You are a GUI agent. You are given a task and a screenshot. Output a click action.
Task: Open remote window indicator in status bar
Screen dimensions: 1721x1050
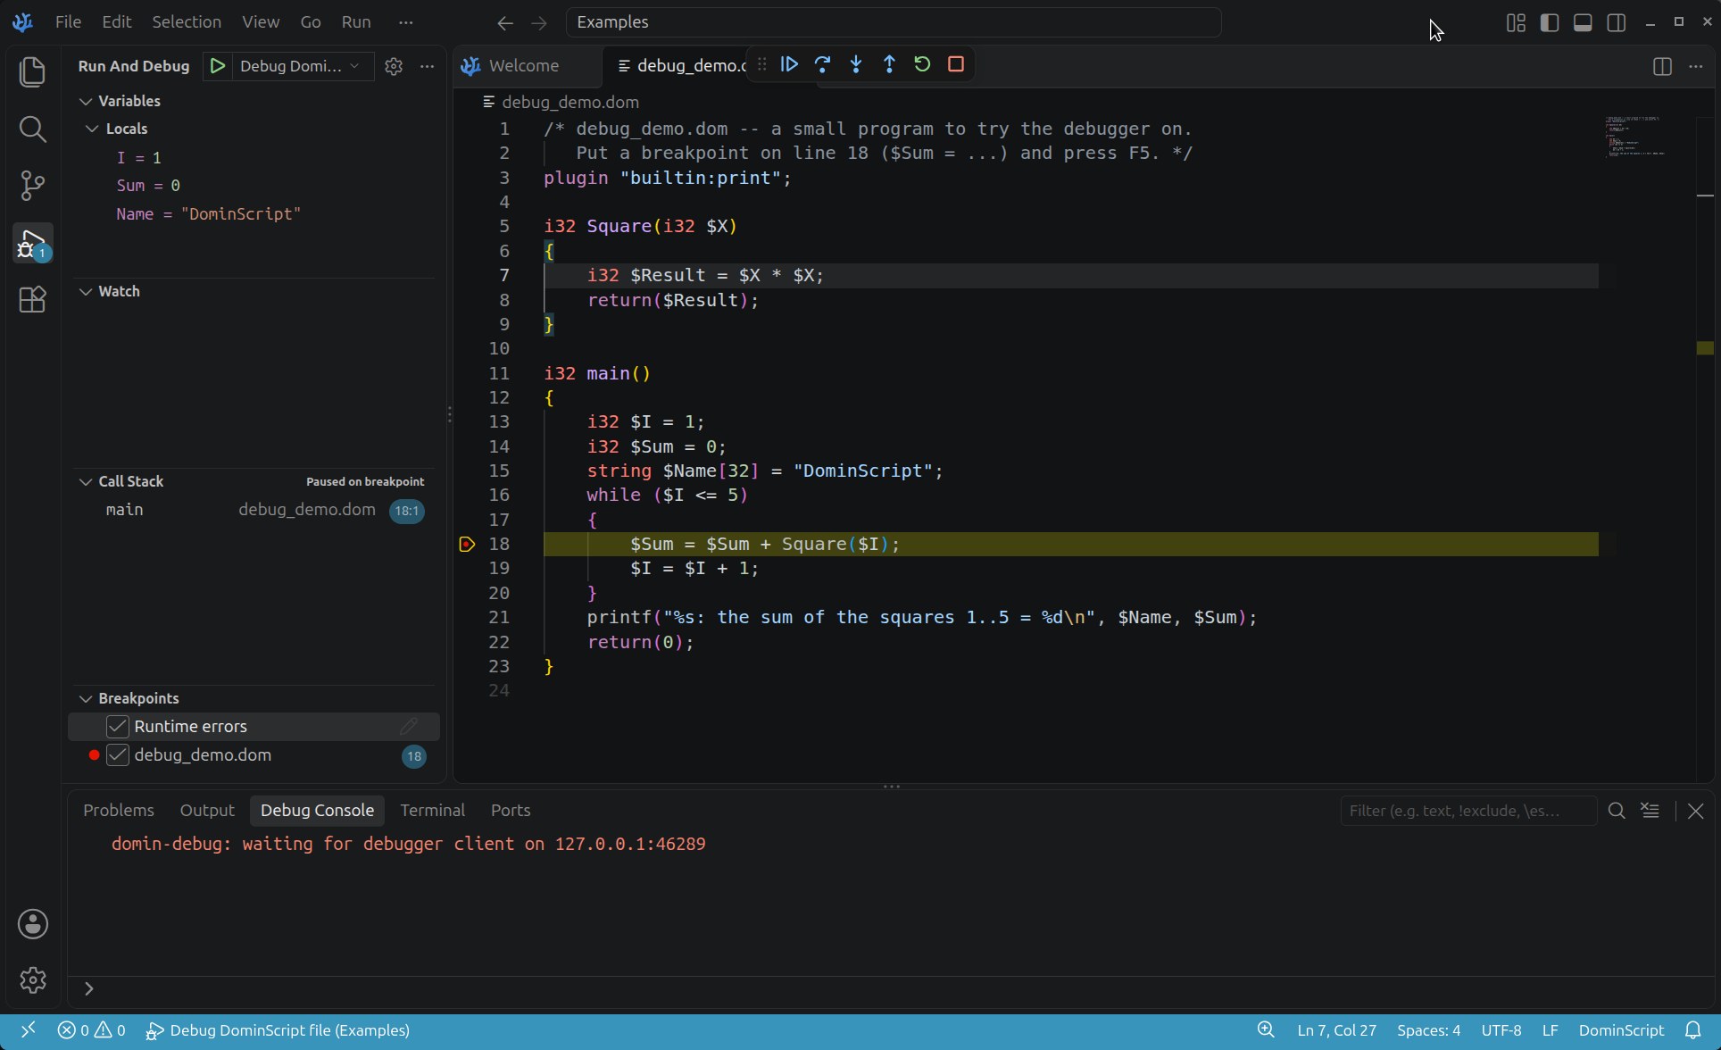point(28,1030)
